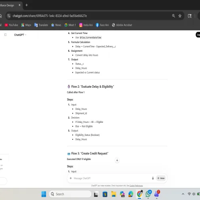This screenshot has height=200, width=200.
Task: Select the chatgpt.com address bar URL
Action: (x=50, y=16)
